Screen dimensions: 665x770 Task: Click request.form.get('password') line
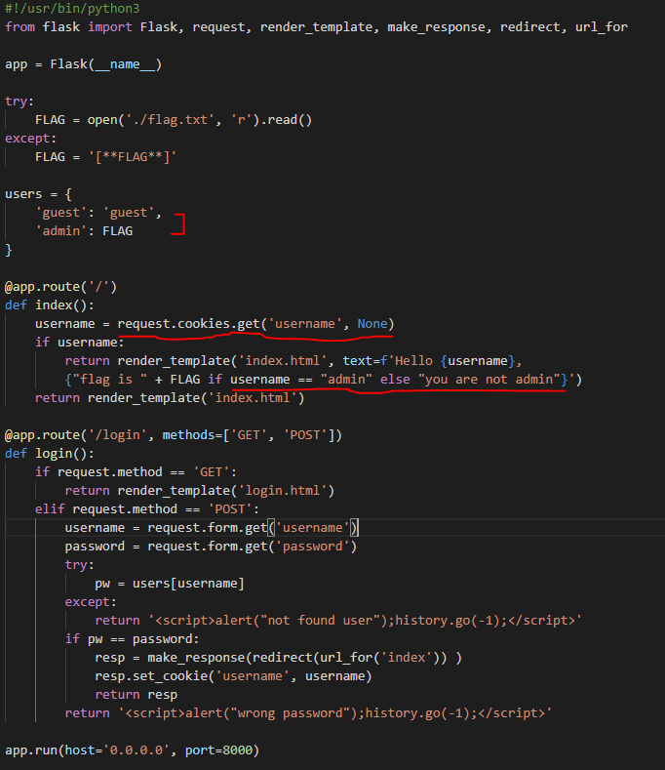click(211, 547)
